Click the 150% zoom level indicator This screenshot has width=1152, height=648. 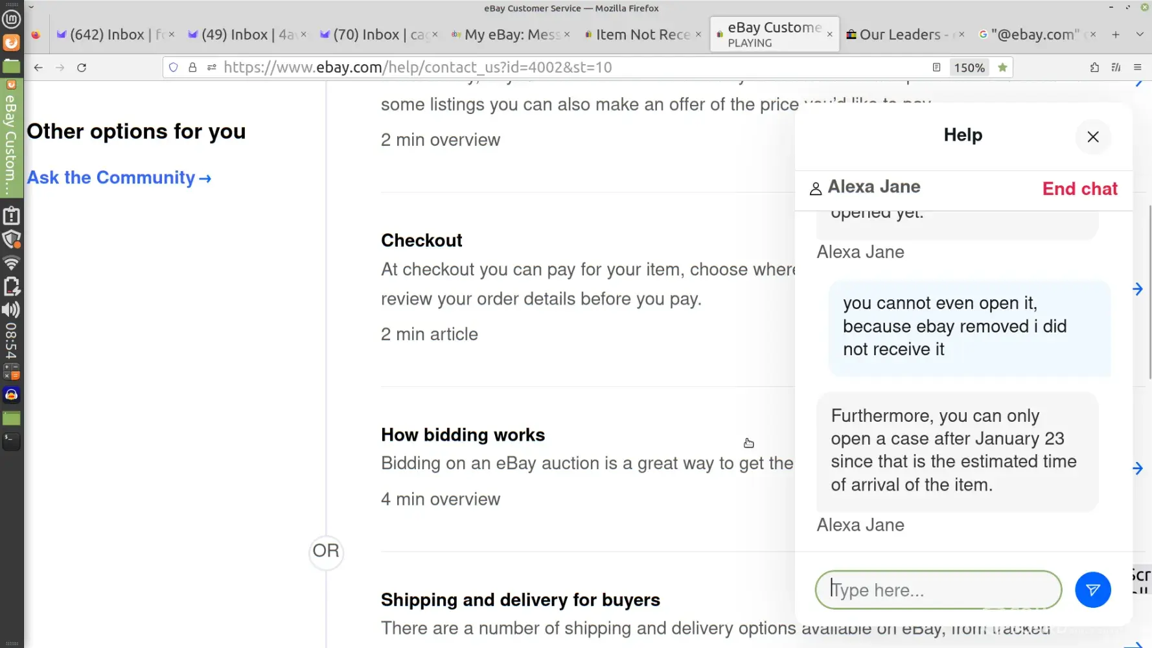coord(969,67)
